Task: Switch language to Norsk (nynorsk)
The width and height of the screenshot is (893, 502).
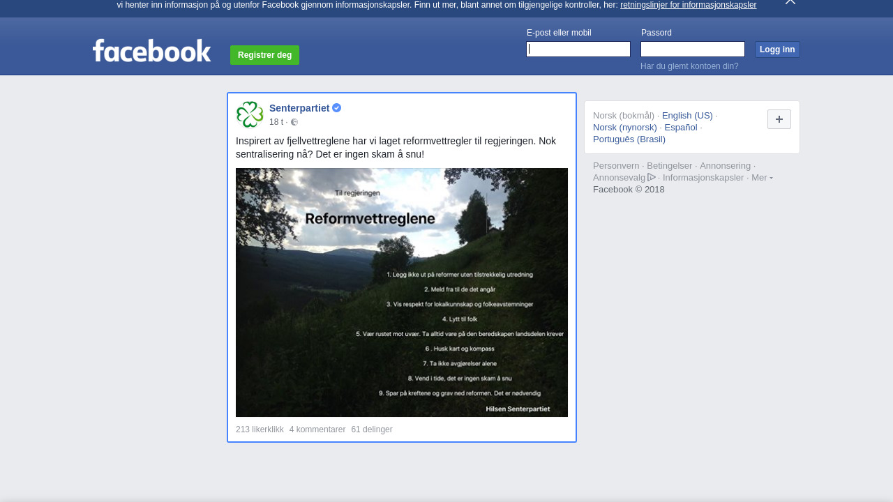Action: (x=625, y=128)
